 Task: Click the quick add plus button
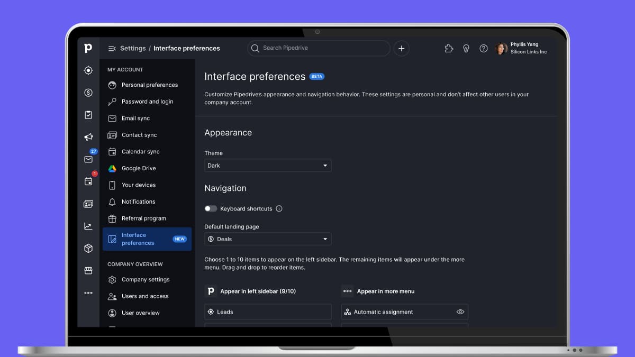(x=401, y=48)
